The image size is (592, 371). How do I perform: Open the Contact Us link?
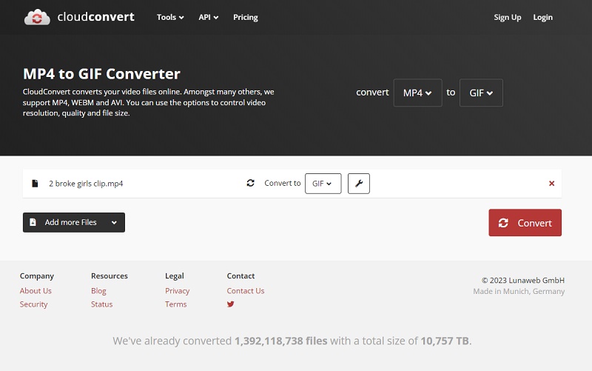point(246,291)
